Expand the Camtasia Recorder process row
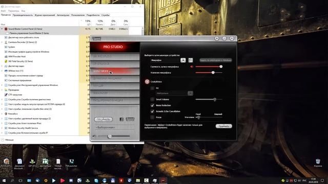328x184 pixels. click(2, 42)
